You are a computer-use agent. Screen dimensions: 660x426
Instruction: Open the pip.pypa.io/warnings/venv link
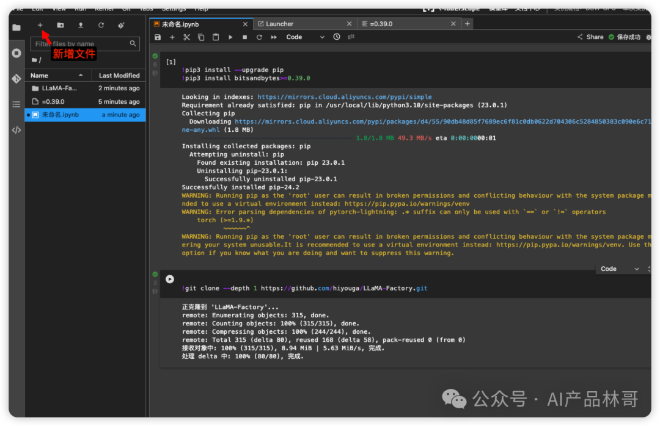407,203
